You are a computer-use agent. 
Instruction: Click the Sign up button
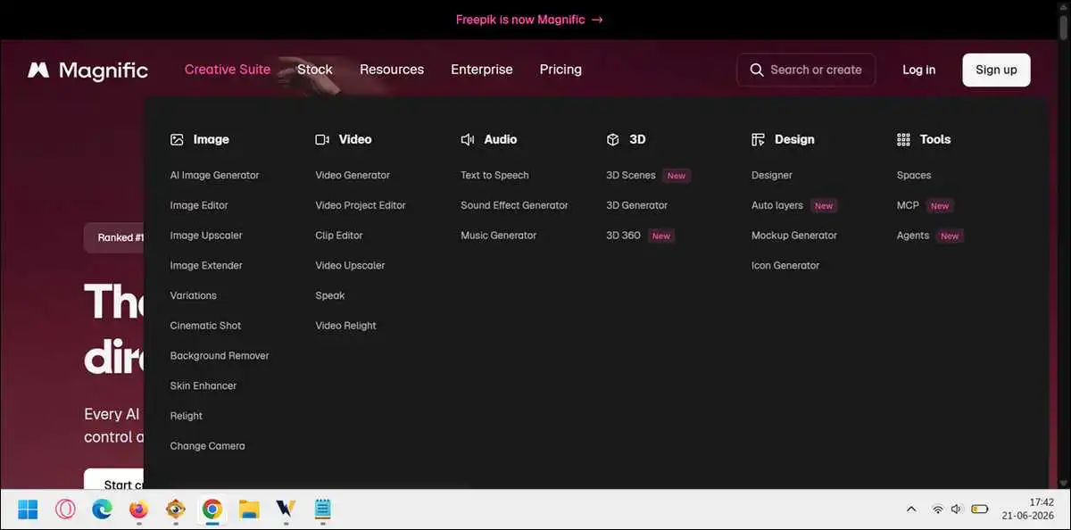996,70
